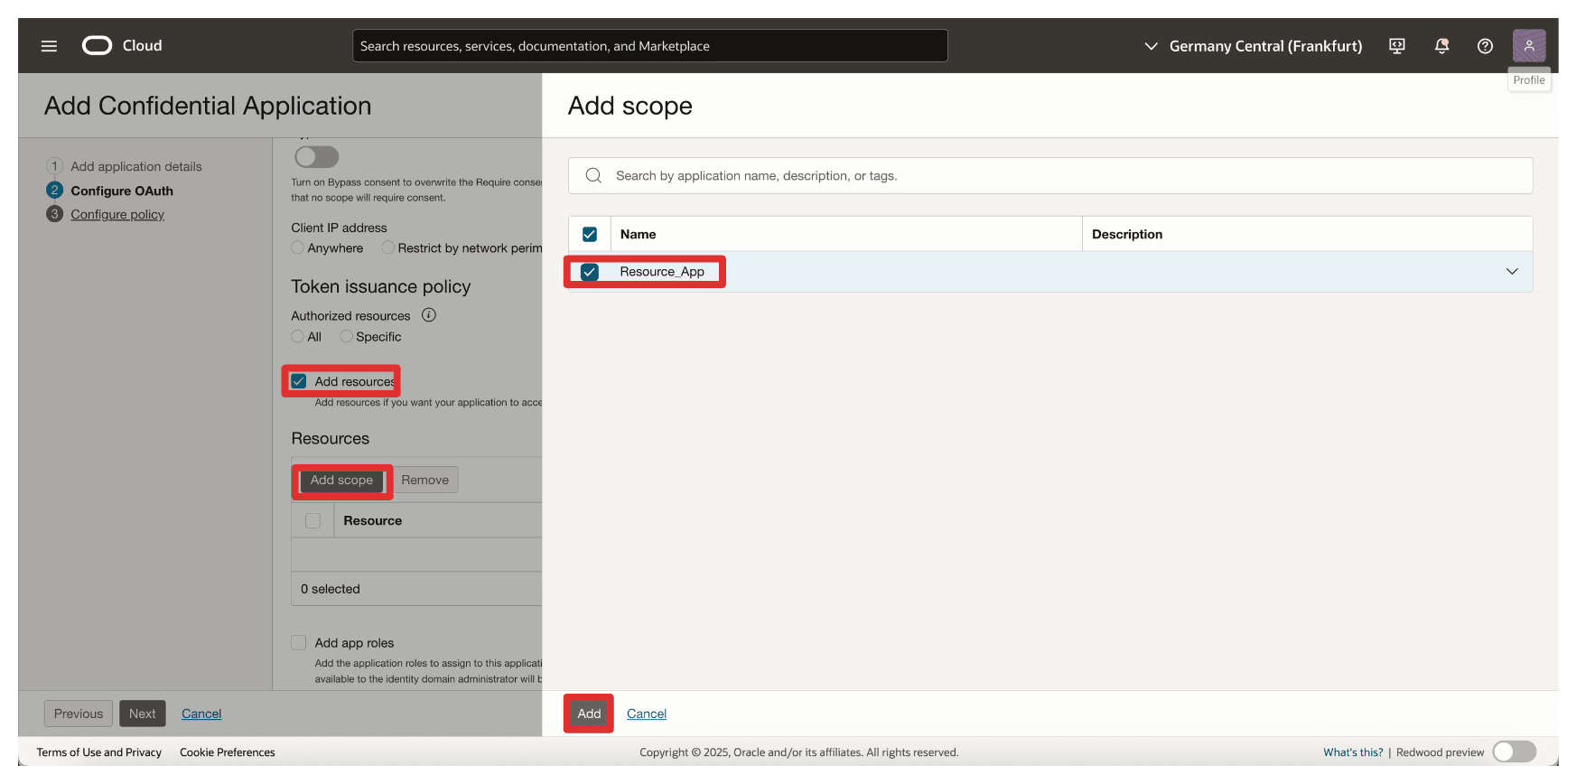The image size is (1576, 784).
Task: Toggle the Add resources checkbox
Action: (x=299, y=381)
